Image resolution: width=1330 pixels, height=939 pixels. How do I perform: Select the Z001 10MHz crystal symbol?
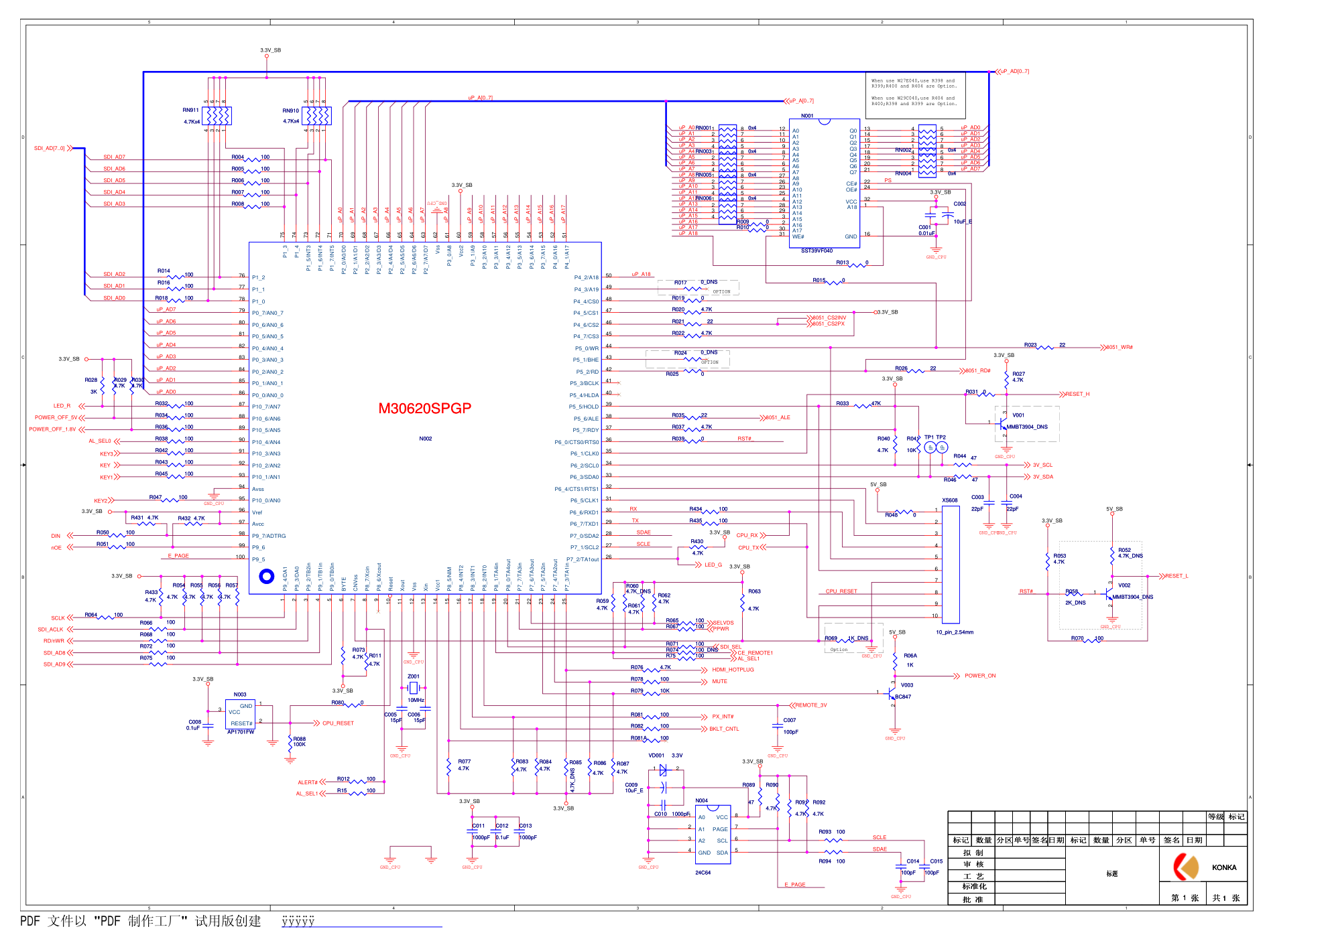coord(414,688)
